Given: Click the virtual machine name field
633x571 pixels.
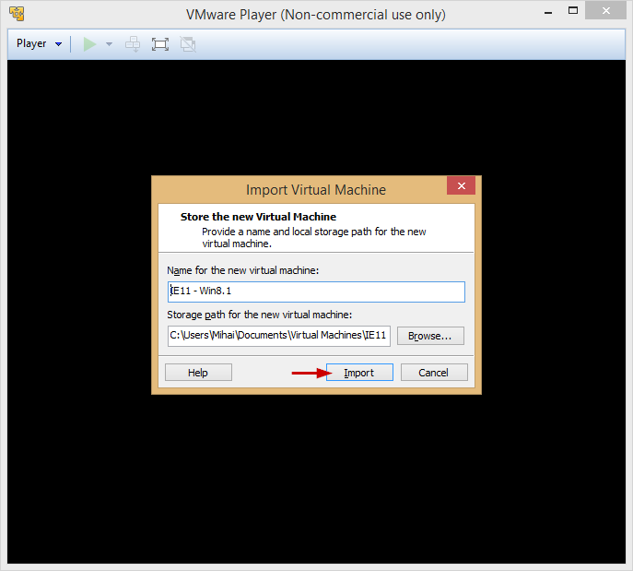Looking at the screenshot, I should coord(316,291).
